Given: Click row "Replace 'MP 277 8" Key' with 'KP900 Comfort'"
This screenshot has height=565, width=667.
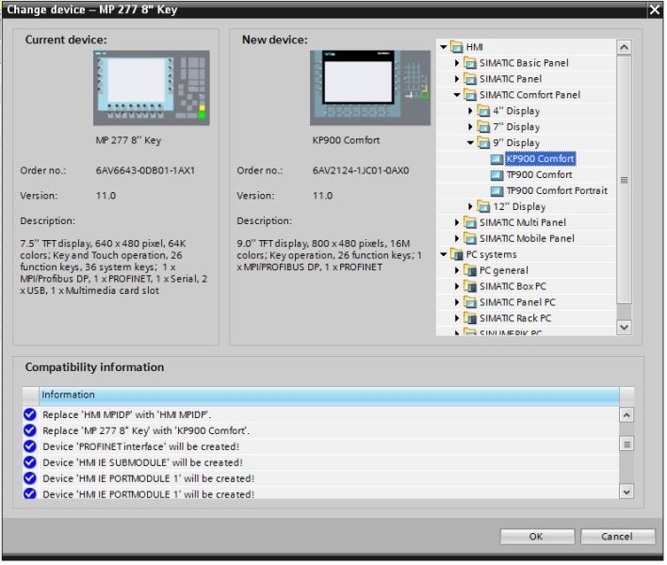Looking at the screenshot, I should pyautogui.click(x=322, y=432).
